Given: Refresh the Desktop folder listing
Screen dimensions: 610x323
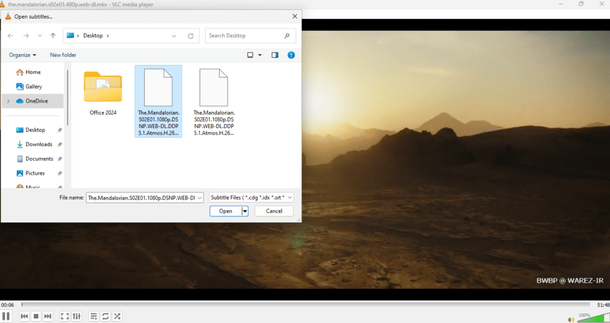Looking at the screenshot, I should [190, 36].
